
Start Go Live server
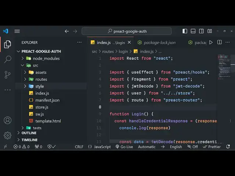pos(124,147)
